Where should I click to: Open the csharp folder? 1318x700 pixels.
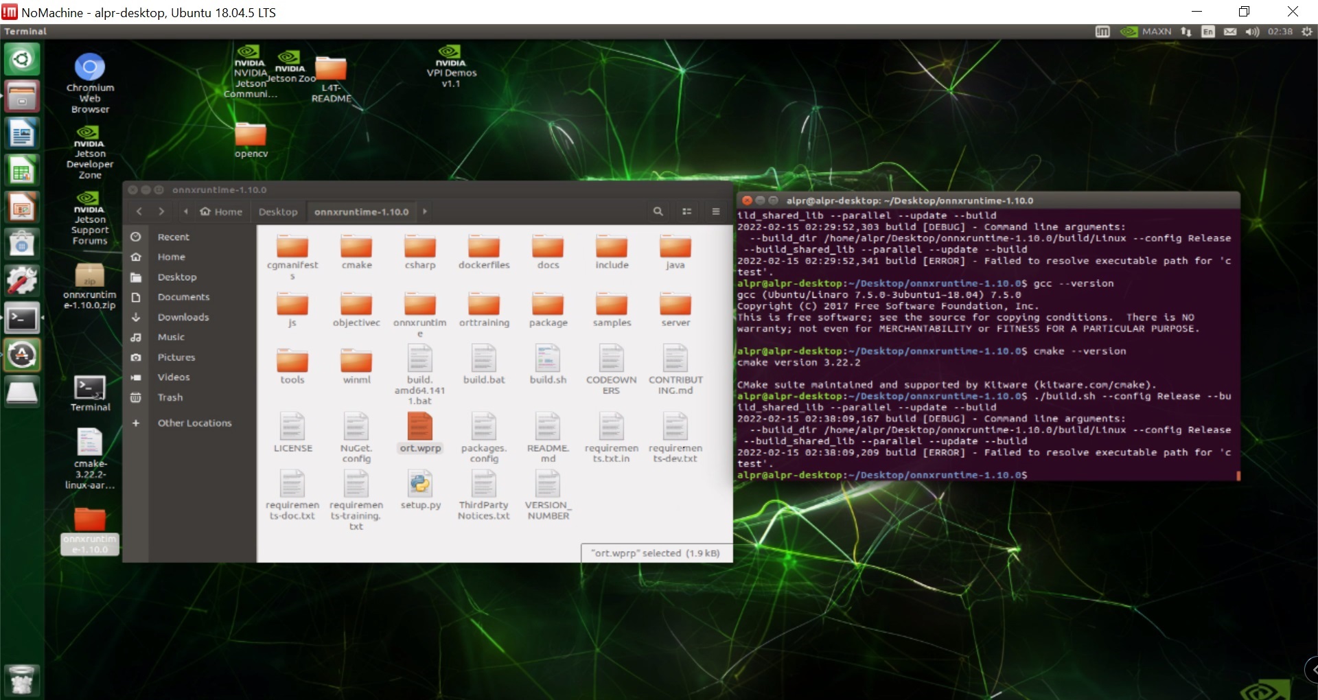(420, 252)
